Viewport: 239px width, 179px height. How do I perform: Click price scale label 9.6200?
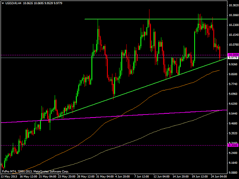[x=234, y=104]
